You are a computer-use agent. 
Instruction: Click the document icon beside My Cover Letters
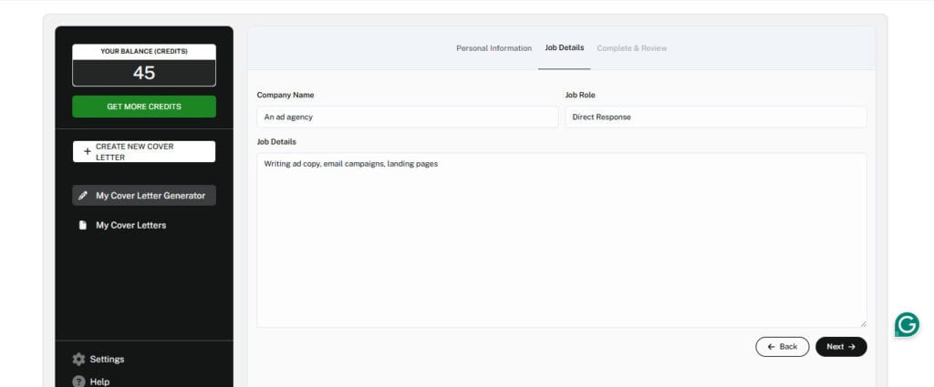(x=83, y=225)
